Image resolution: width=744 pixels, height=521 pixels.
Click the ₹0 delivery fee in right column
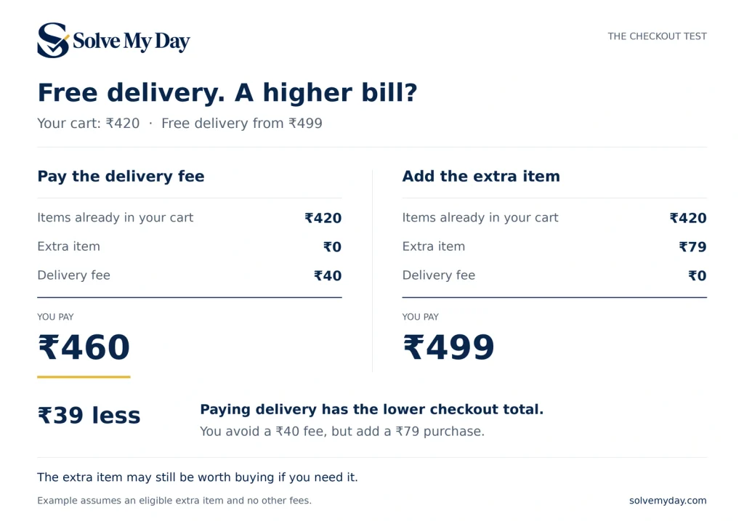[697, 275]
